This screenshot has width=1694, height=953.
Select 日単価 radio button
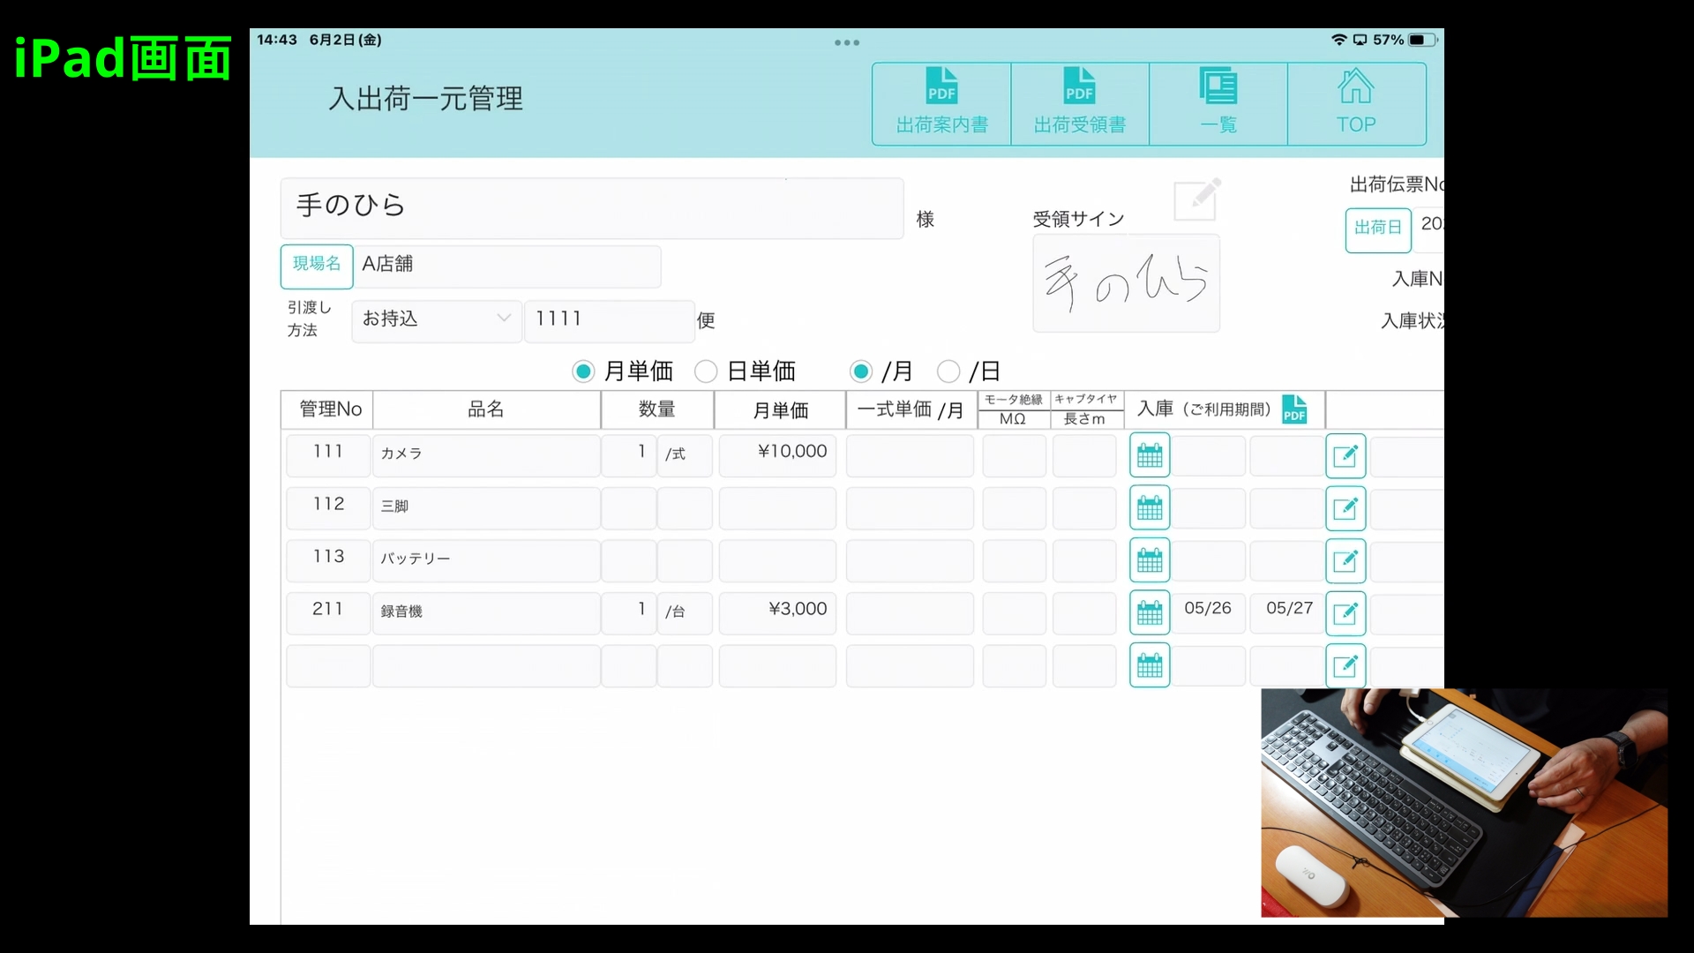(706, 371)
